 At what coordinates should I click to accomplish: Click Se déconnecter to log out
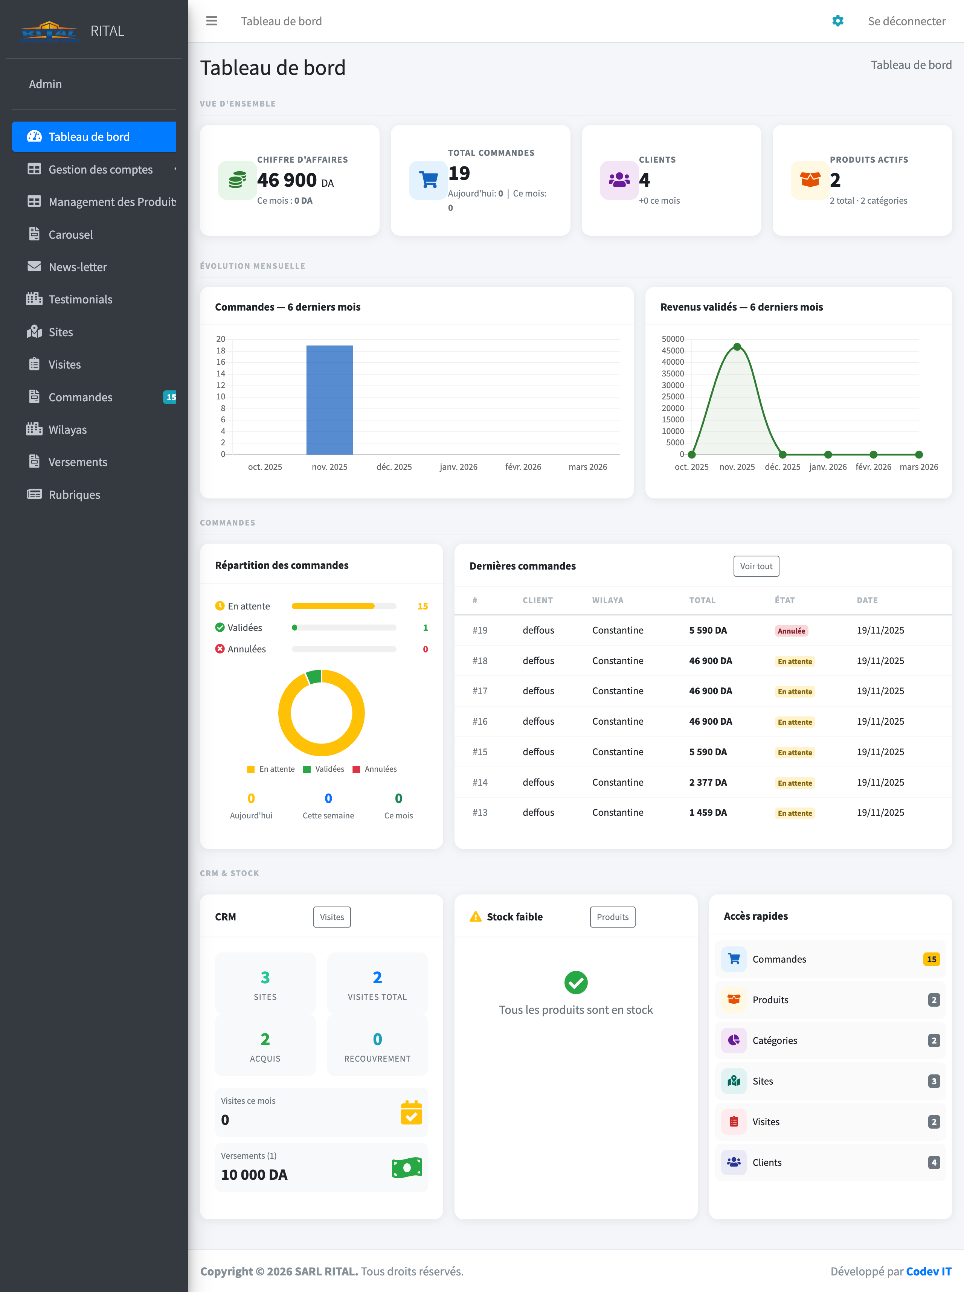point(907,21)
